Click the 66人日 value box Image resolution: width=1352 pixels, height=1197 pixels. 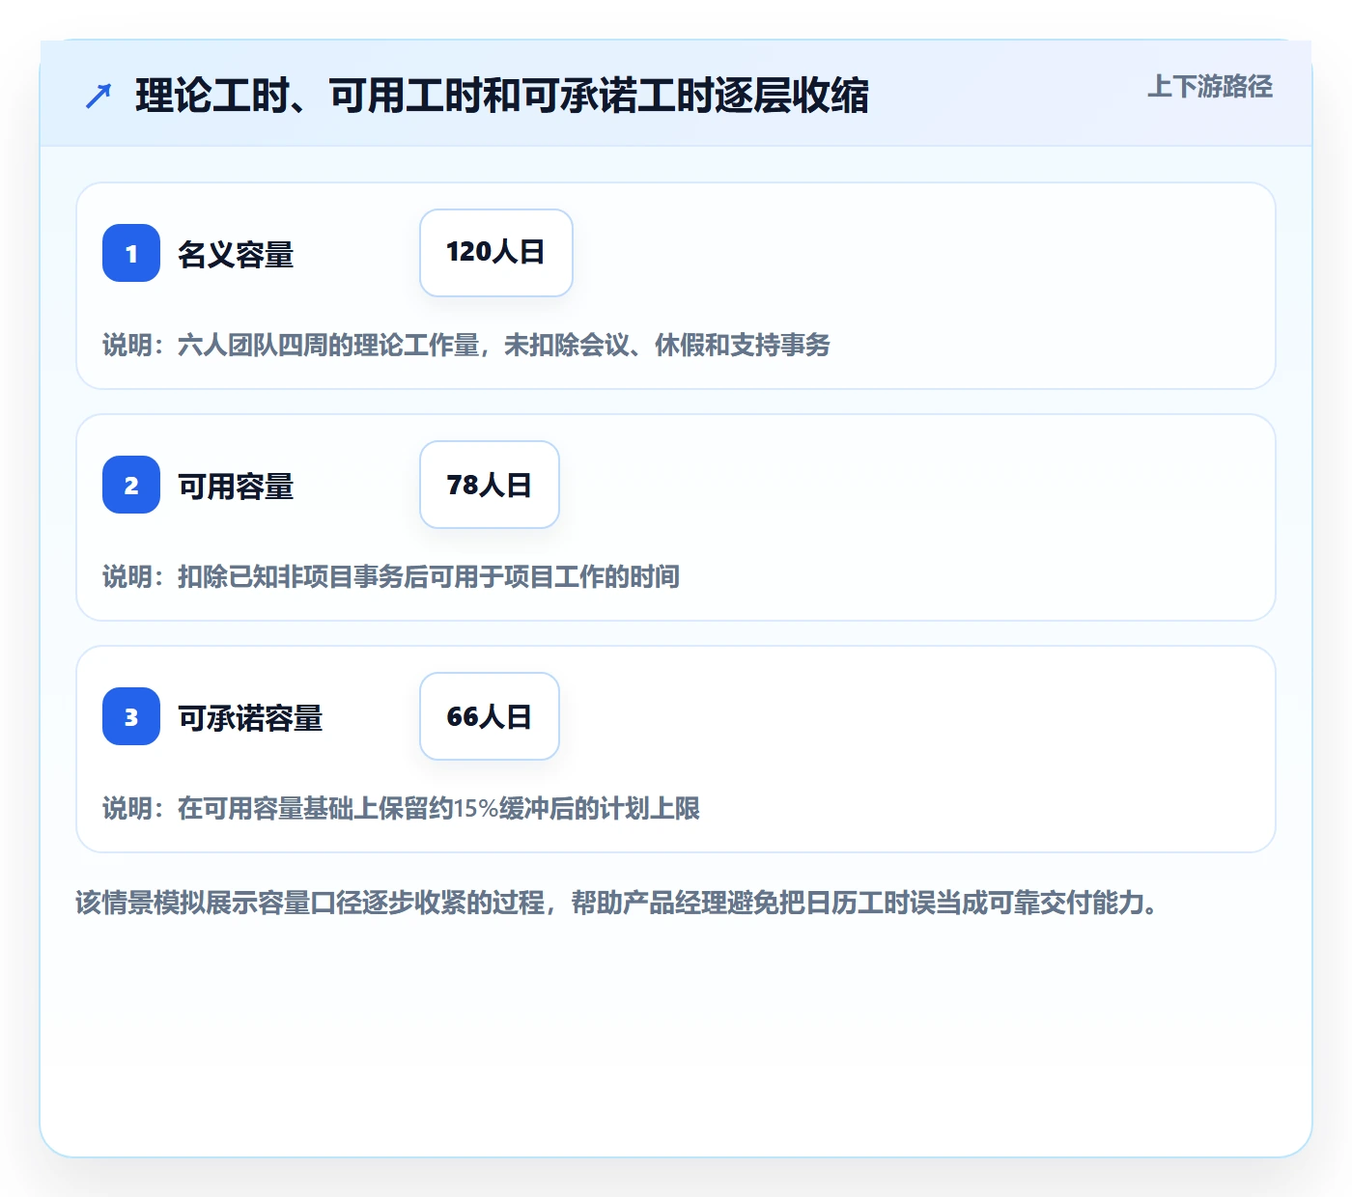click(x=490, y=716)
